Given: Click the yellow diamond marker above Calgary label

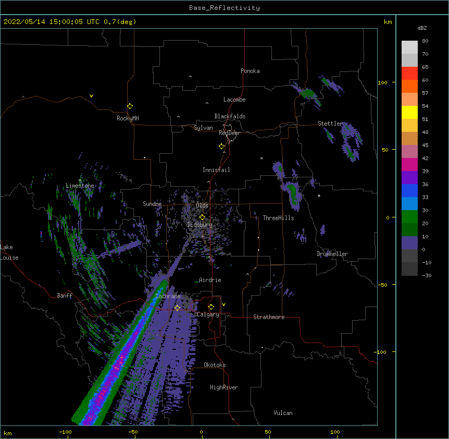Looking at the screenshot, I should (x=211, y=307).
